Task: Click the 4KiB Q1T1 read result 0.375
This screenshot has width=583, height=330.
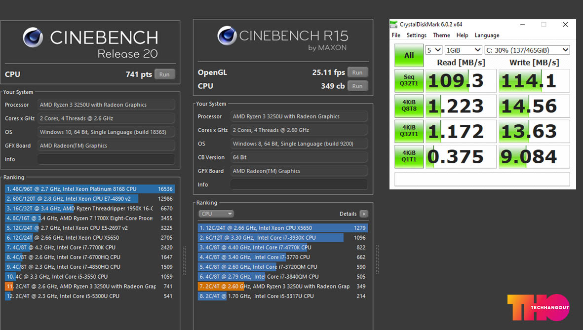Action: pos(461,156)
